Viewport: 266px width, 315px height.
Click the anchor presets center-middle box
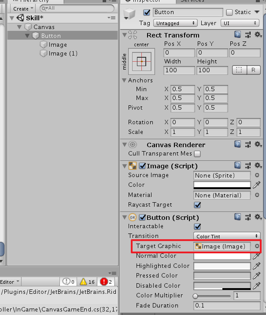coord(141,61)
